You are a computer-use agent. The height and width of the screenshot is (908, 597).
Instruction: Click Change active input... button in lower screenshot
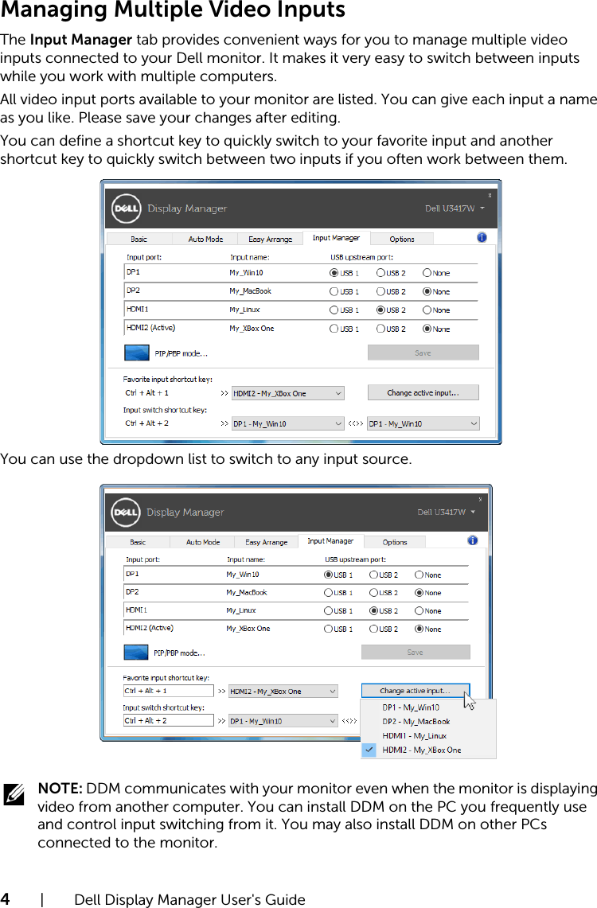(416, 691)
